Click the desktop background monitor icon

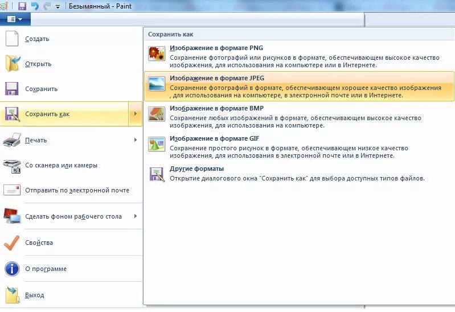click(12, 216)
